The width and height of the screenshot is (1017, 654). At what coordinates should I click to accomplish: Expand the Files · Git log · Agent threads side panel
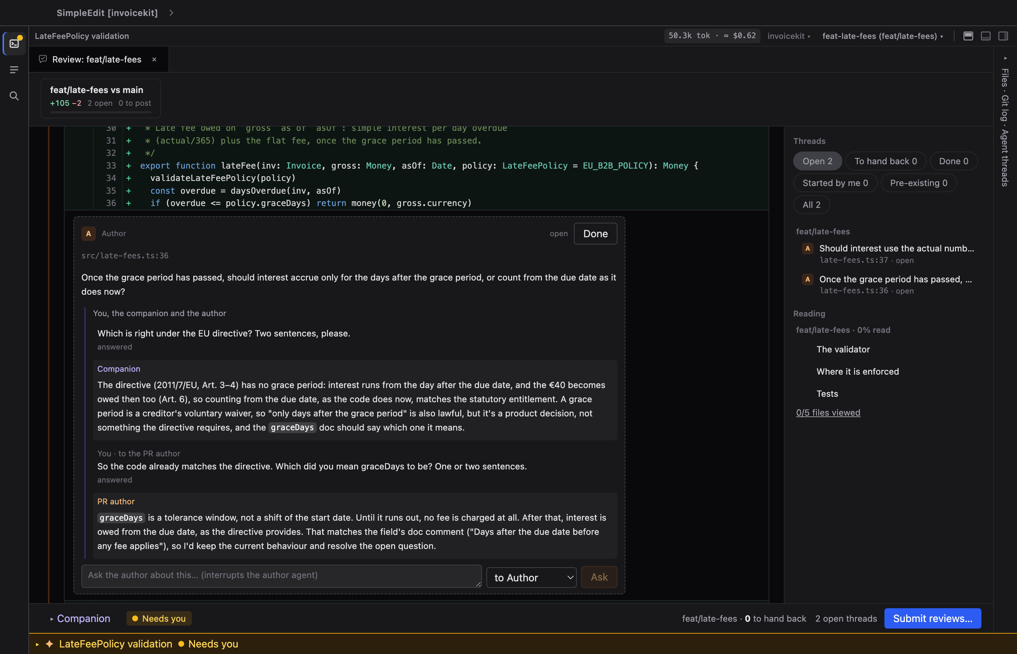click(1005, 123)
